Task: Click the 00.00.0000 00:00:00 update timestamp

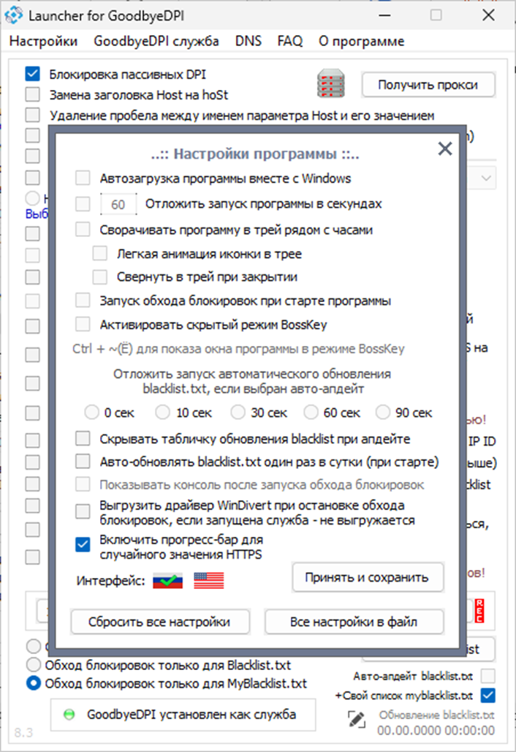Action: point(436,730)
